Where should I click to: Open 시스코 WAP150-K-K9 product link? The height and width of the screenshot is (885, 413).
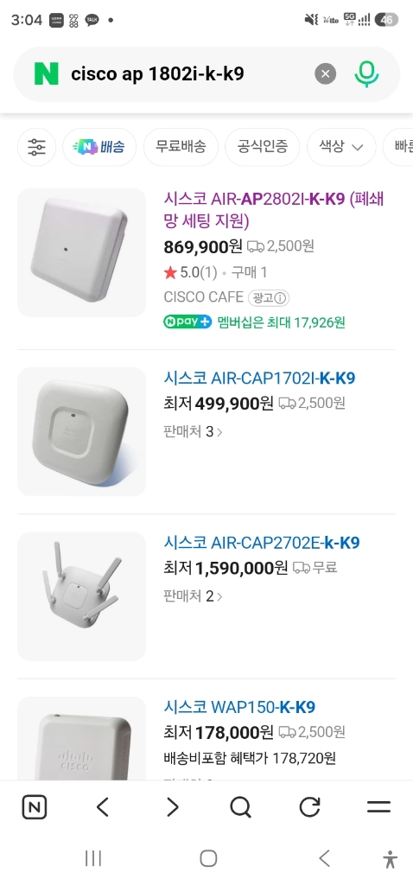point(239,707)
